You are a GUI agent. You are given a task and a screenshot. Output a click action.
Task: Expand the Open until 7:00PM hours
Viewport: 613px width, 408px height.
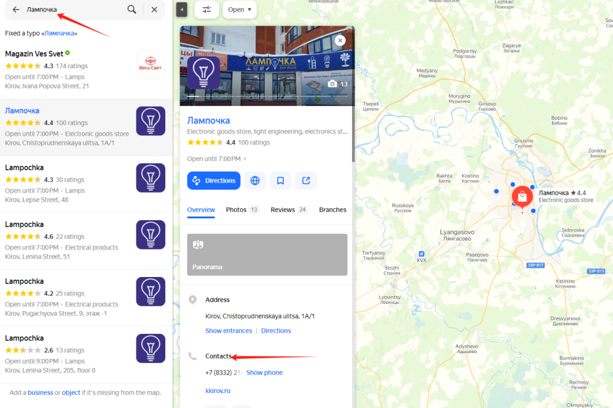(217, 159)
